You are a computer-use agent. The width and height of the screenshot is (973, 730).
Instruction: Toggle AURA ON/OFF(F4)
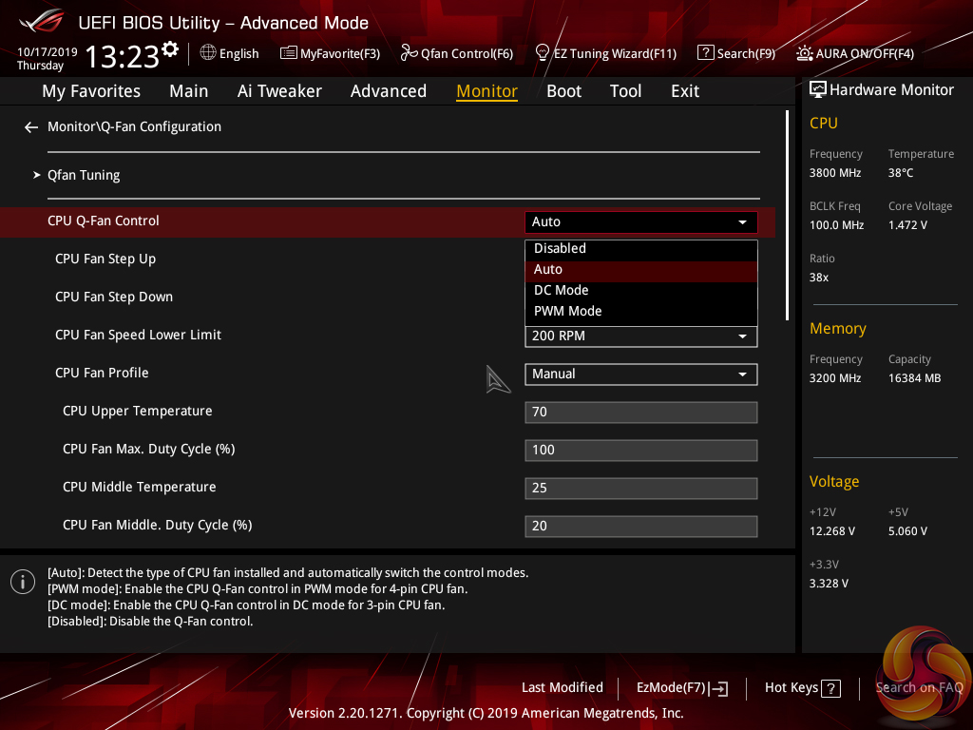(x=855, y=53)
